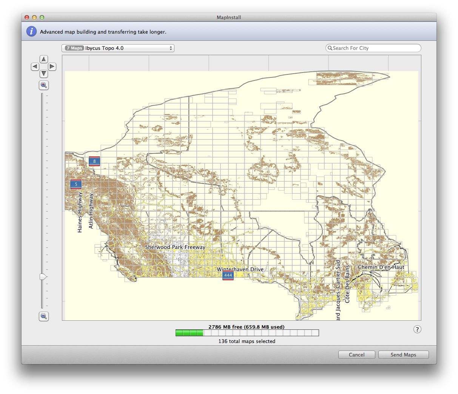Pan the map right with arrow button

tap(52, 67)
